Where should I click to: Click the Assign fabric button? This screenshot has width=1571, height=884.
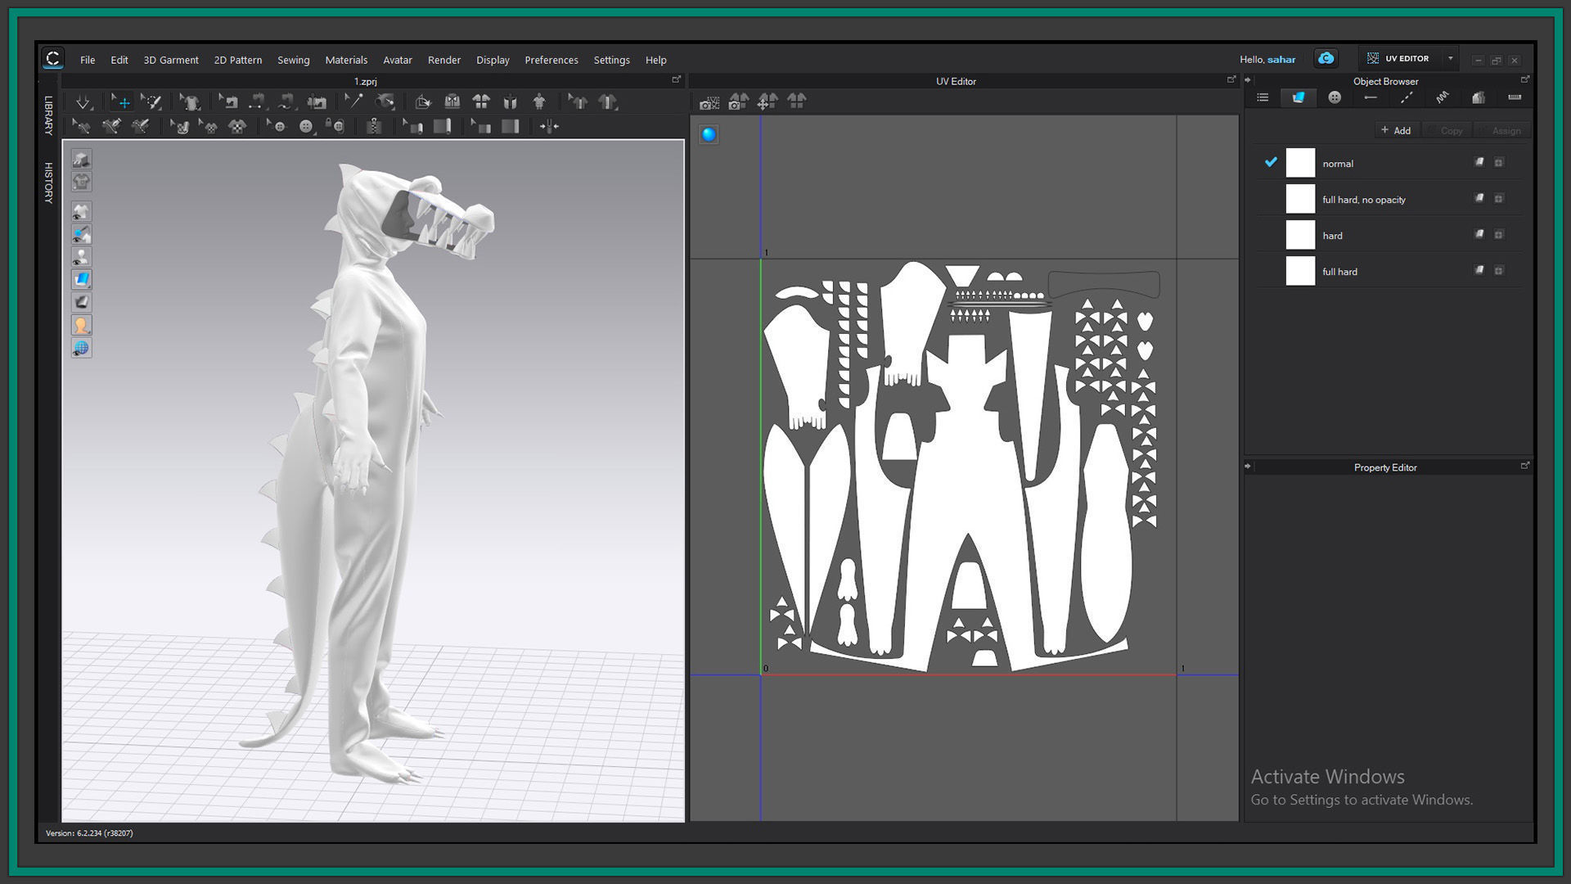pyautogui.click(x=1501, y=130)
